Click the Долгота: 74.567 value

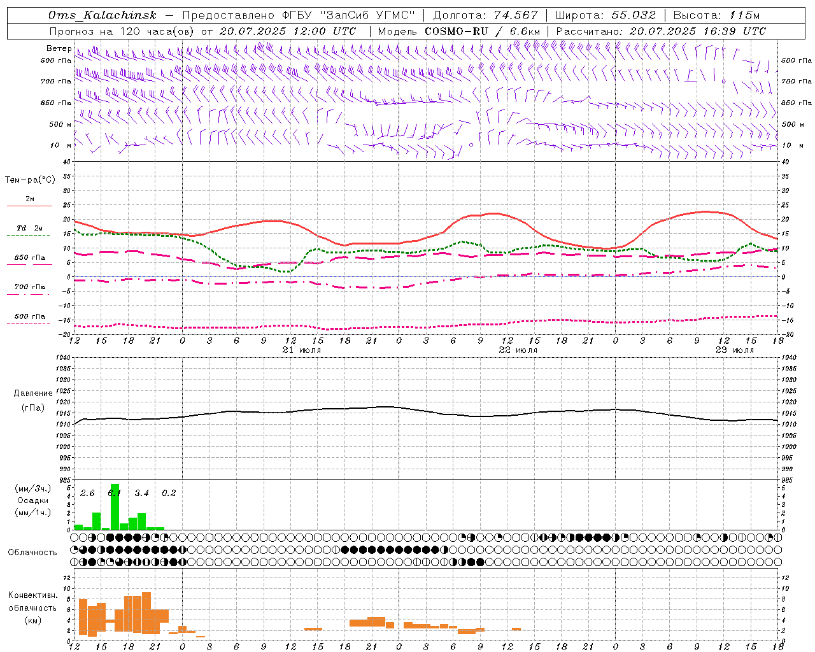point(486,16)
